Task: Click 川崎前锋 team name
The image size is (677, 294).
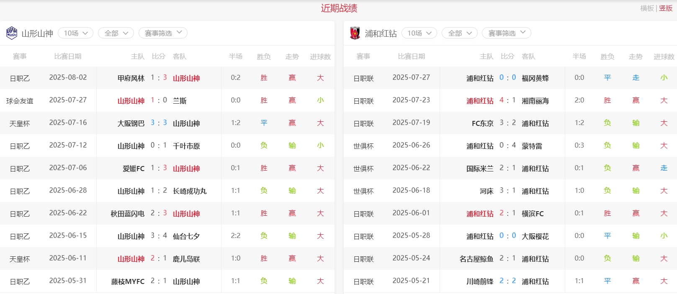Action: 480,281
